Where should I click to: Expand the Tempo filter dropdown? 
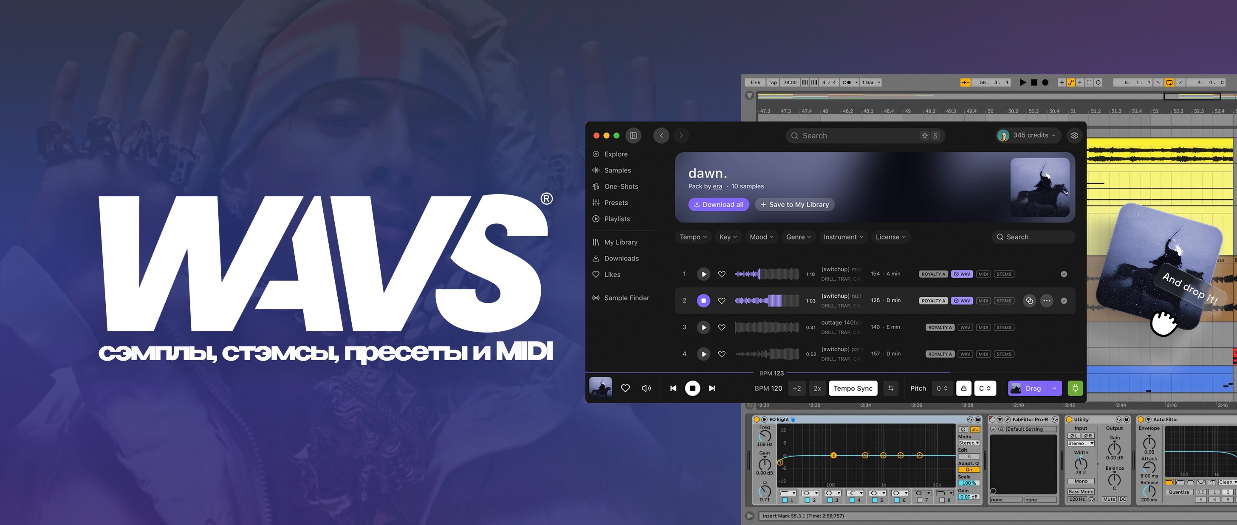(692, 237)
